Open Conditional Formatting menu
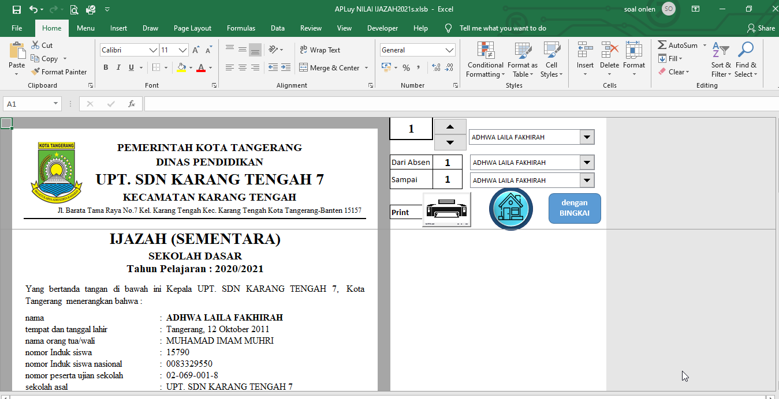This screenshot has width=779, height=399. click(485, 60)
